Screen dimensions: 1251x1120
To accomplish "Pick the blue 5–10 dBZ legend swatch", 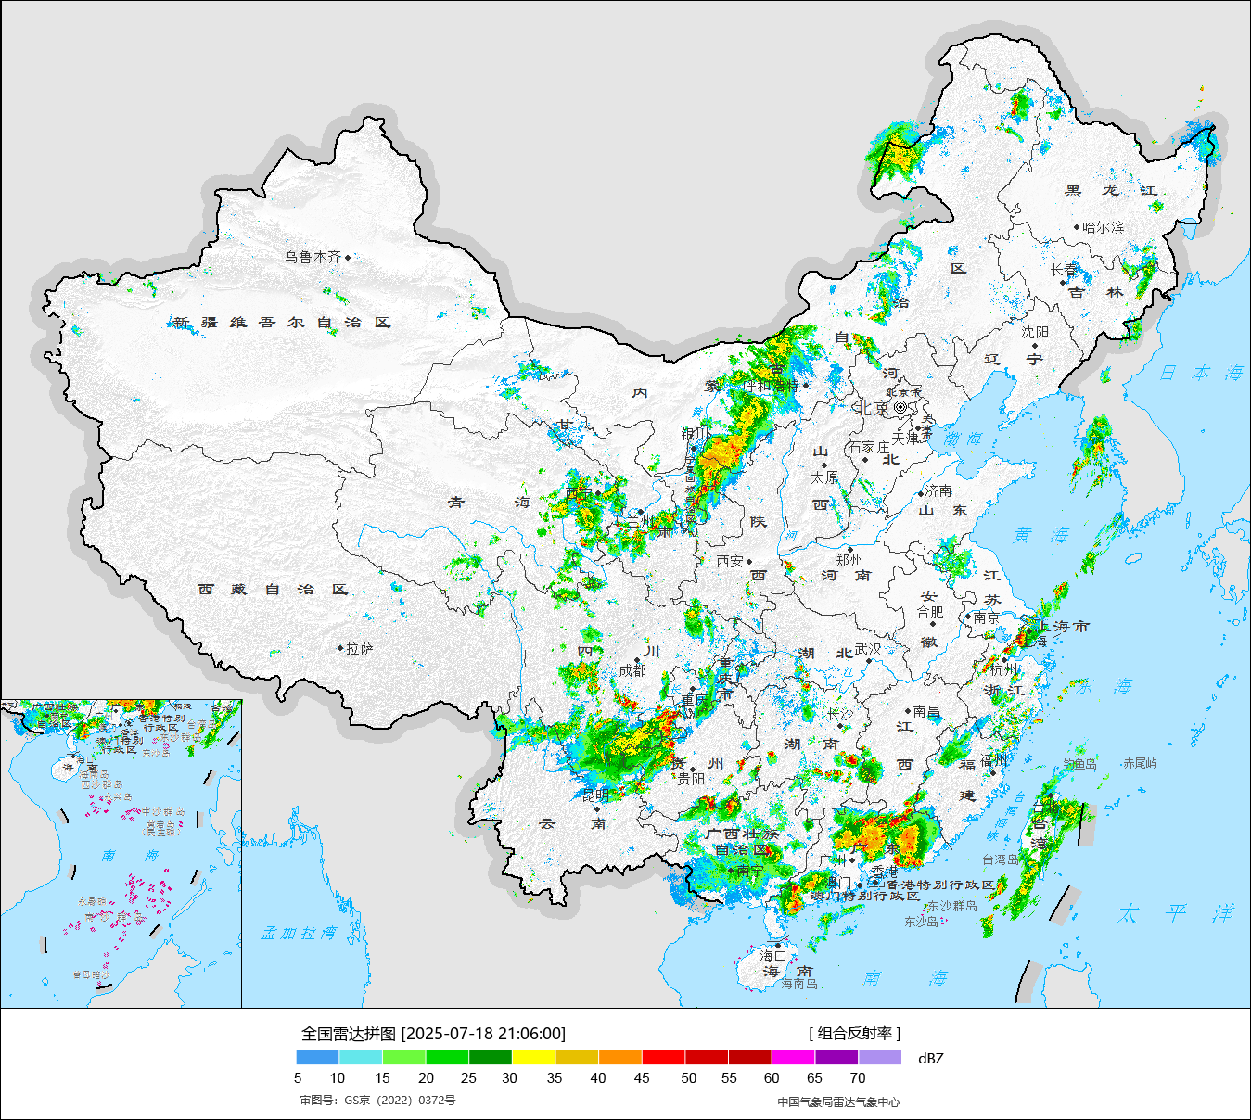I will [317, 1057].
